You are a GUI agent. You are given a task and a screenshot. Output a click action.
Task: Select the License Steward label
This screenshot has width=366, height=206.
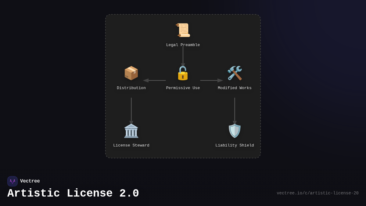pyautogui.click(x=131, y=145)
